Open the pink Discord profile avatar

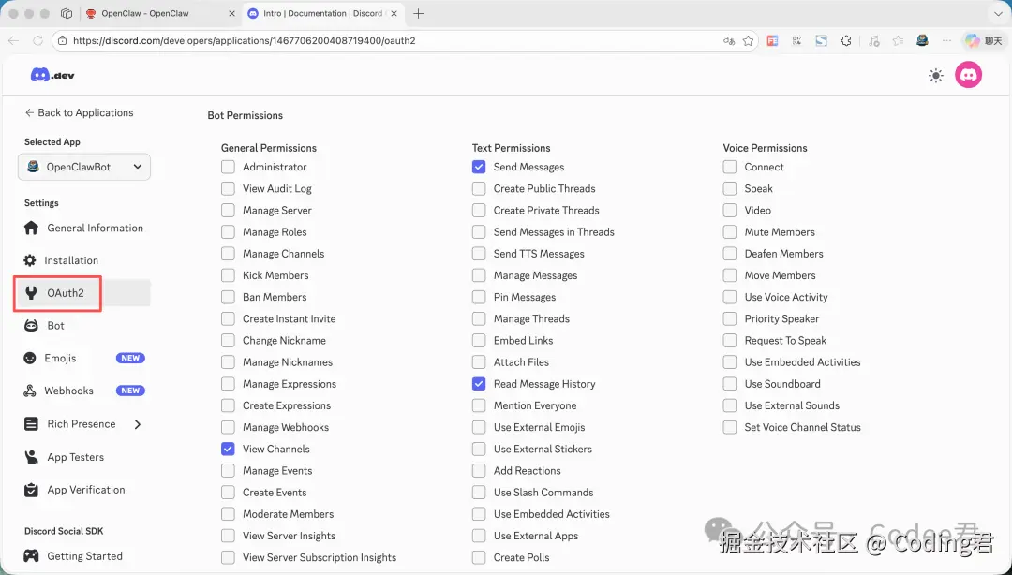(x=968, y=75)
